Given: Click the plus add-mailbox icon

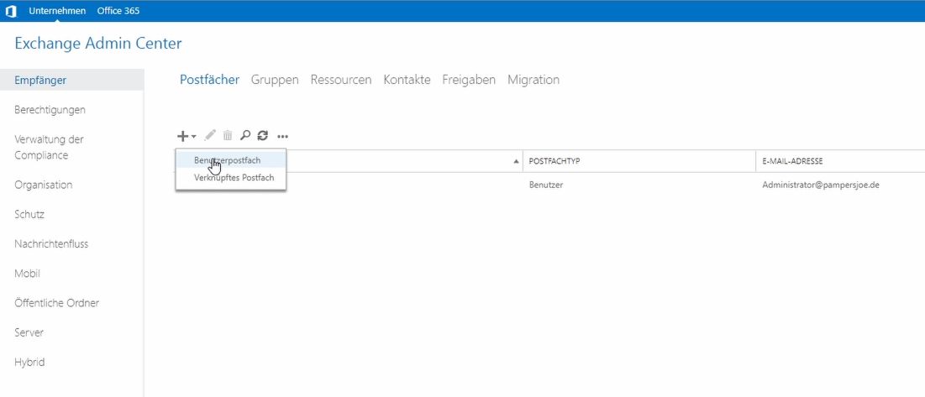Looking at the screenshot, I should (x=183, y=136).
